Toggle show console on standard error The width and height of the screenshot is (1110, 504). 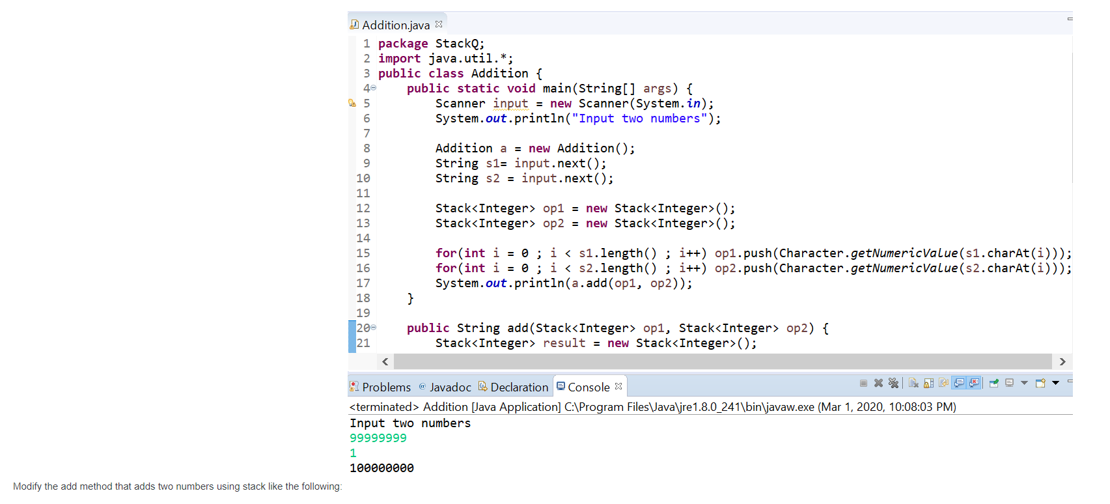[974, 382]
